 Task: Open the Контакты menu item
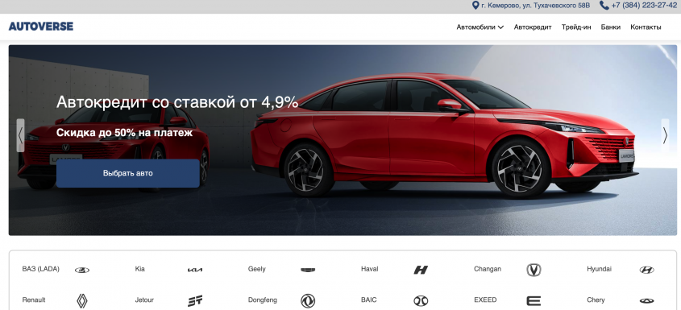pyautogui.click(x=646, y=27)
